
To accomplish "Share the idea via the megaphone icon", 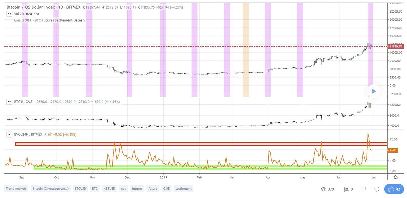I will [x=376, y=189].
